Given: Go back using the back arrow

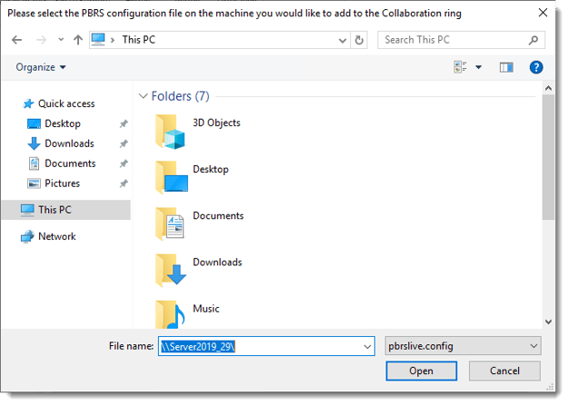Looking at the screenshot, I should tap(16, 40).
